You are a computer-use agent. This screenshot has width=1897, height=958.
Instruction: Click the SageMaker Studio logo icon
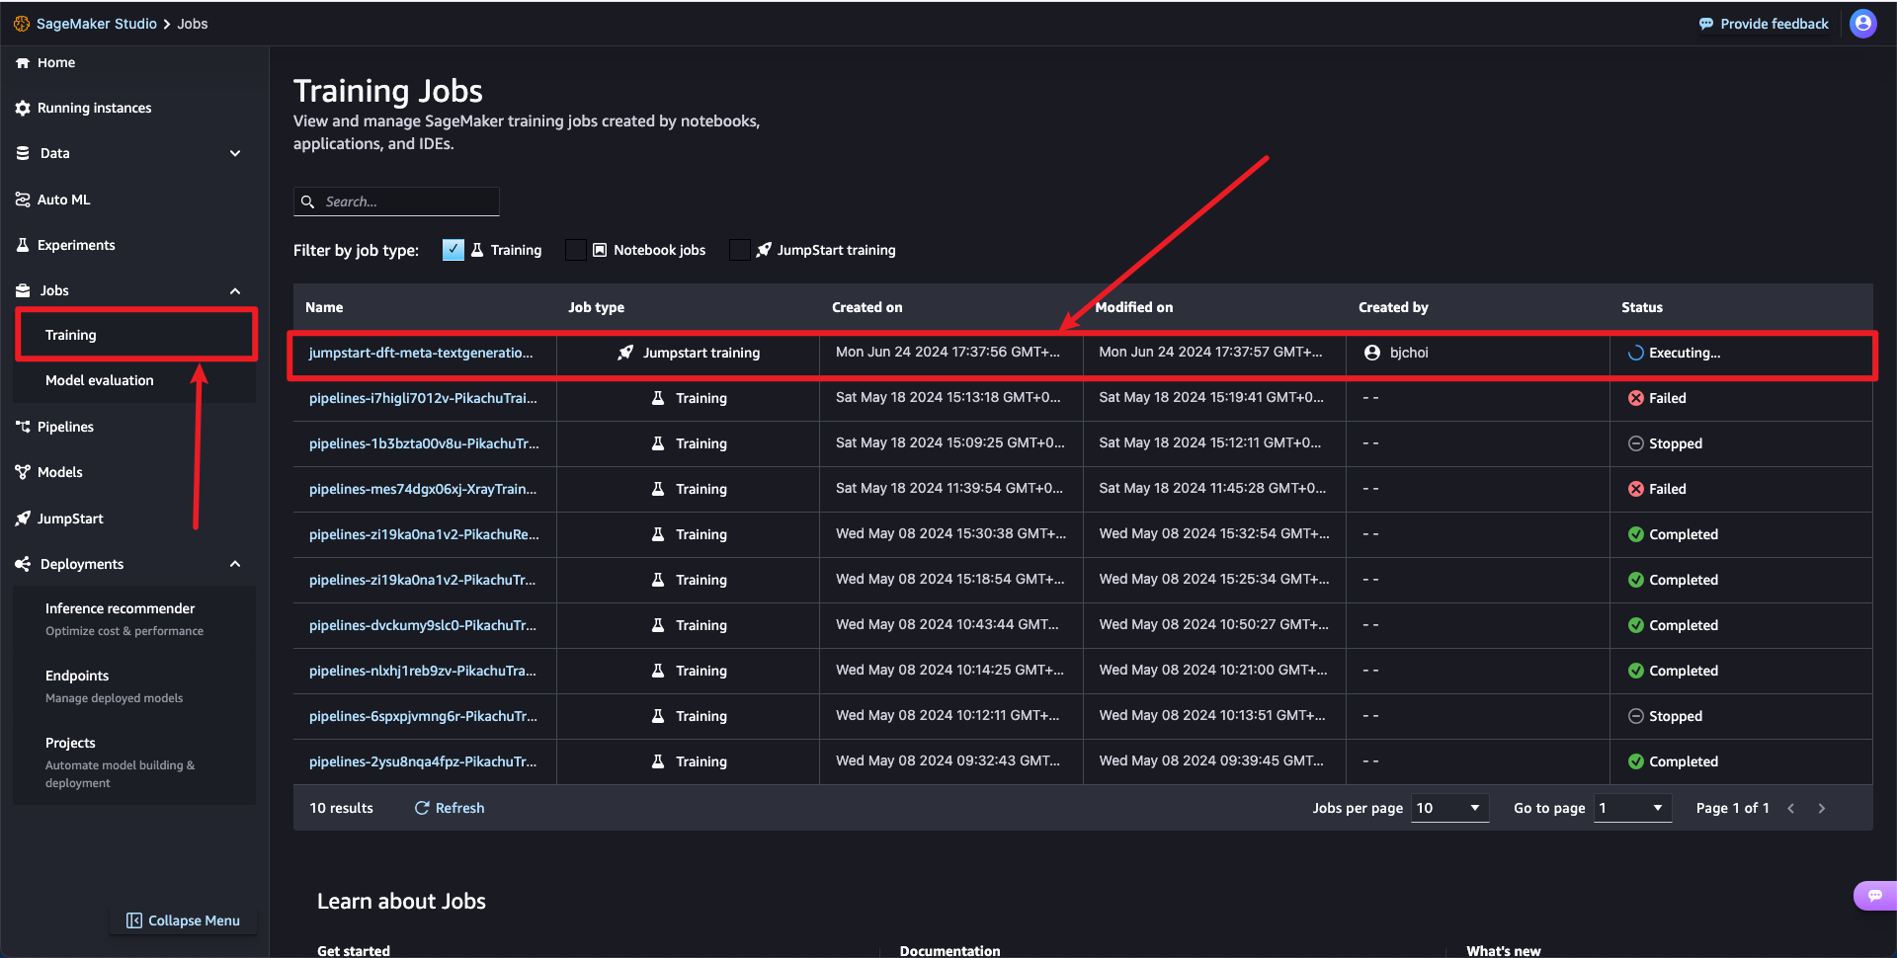22,24
